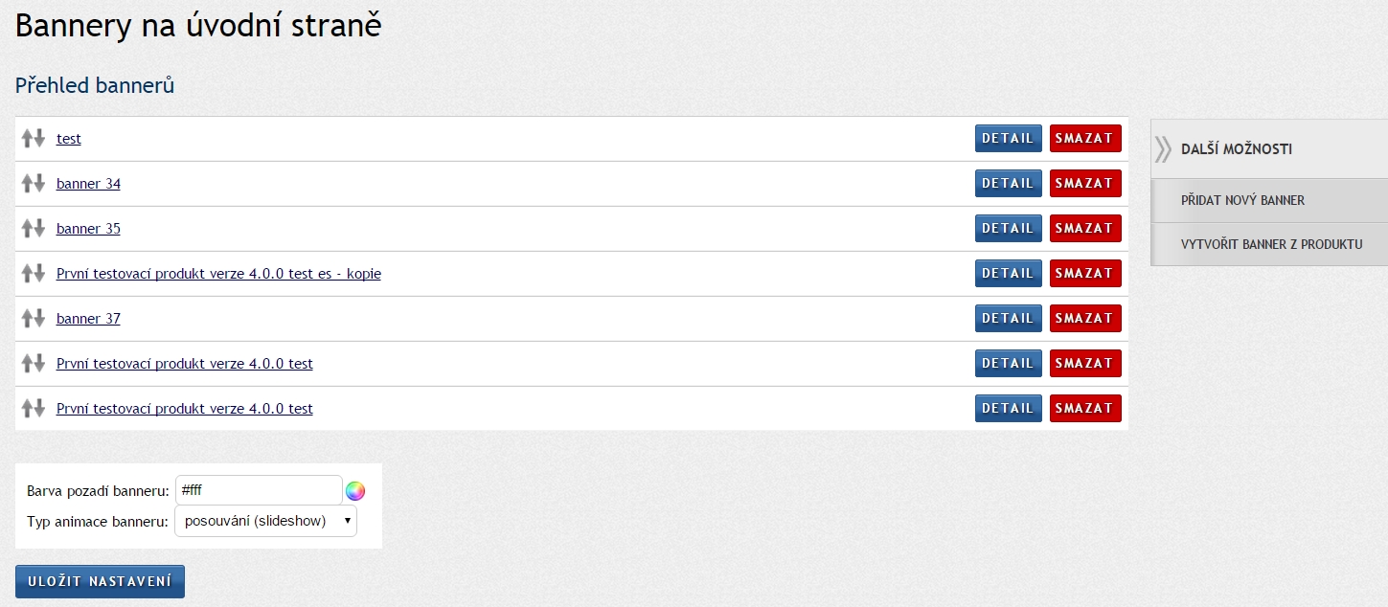Image resolution: width=1388 pixels, height=607 pixels.
Task: Choose Vytvořit banner z produktu option
Action: (1271, 244)
